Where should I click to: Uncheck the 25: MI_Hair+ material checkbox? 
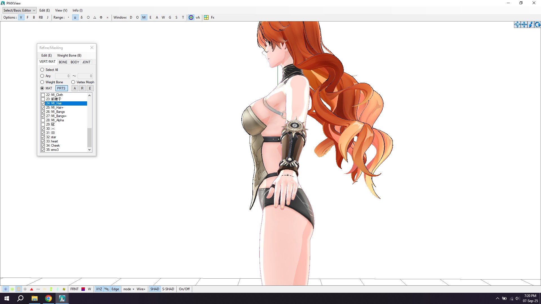click(x=43, y=108)
